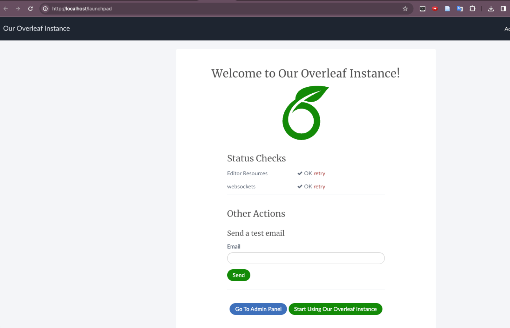Click Editor Resources OK checkmark
The width and height of the screenshot is (510, 328).
pos(300,173)
